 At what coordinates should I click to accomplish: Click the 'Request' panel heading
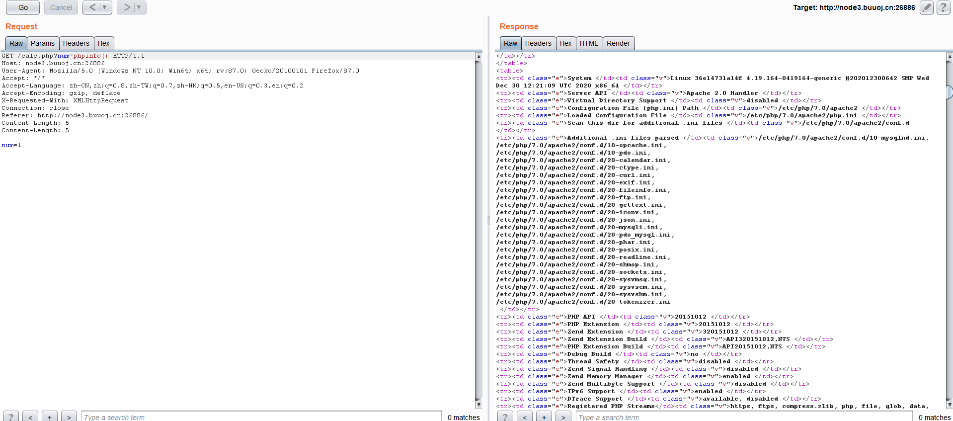(21, 26)
